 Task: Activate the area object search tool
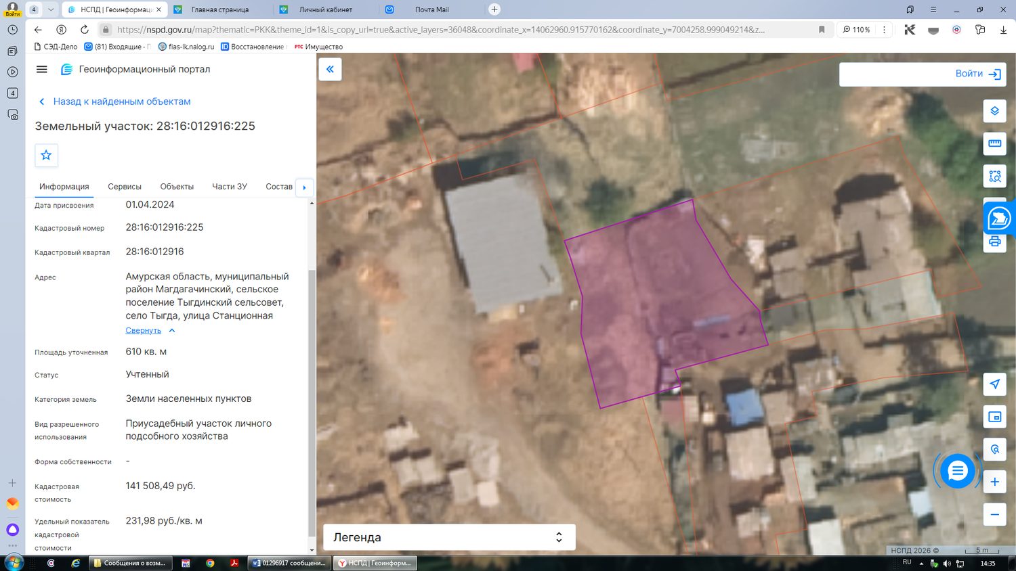tap(994, 177)
